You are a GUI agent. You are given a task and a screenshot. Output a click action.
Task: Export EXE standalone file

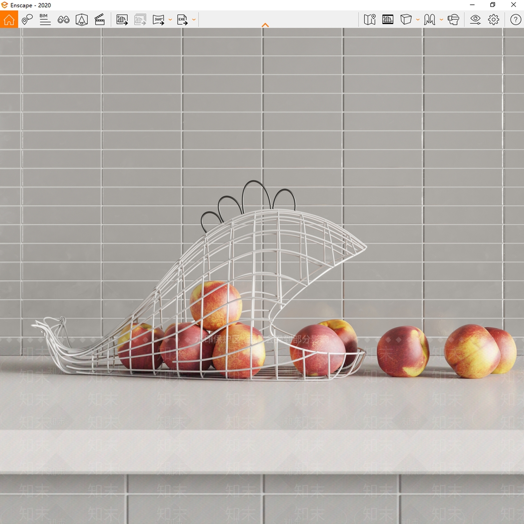pos(182,20)
